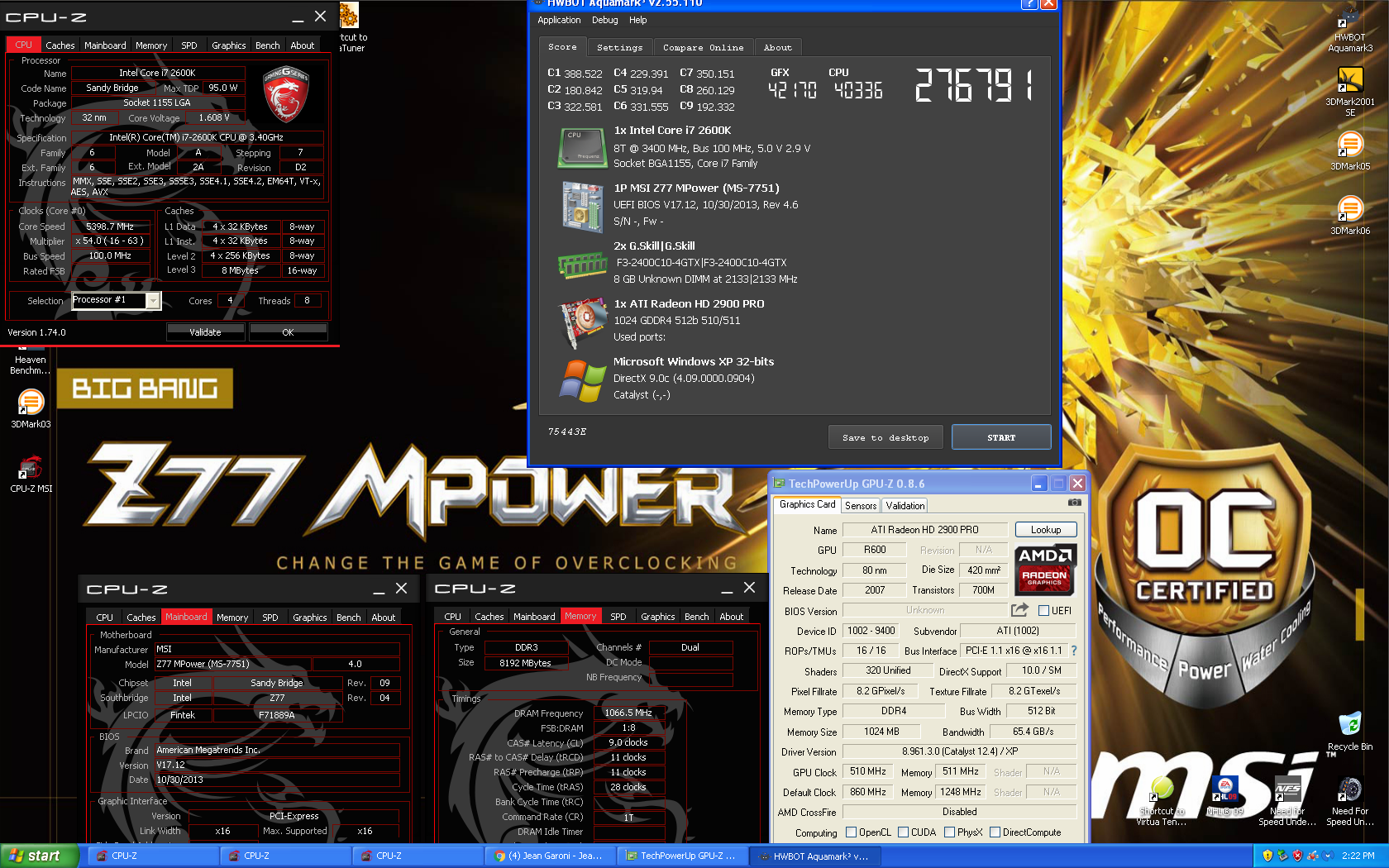
Task: Open the CPU-Z MSI desktop shortcut
Action: [31, 474]
